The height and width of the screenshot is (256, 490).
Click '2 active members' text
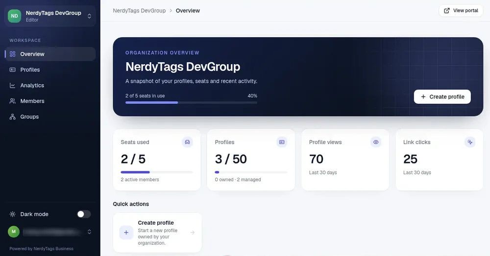coord(140,180)
